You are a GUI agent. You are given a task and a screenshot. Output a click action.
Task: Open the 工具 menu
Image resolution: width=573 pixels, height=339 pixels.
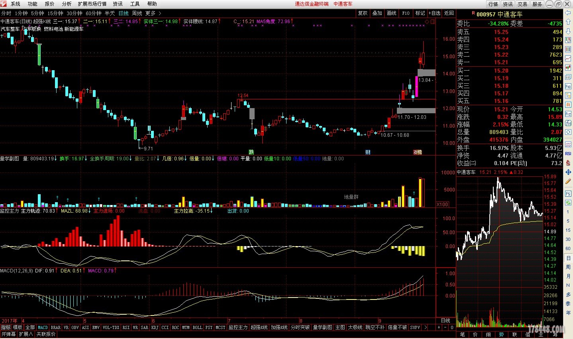click(x=135, y=4)
